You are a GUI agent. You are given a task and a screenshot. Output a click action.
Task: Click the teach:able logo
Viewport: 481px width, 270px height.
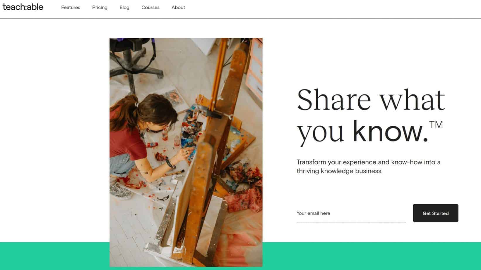pyautogui.click(x=23, y=7)
